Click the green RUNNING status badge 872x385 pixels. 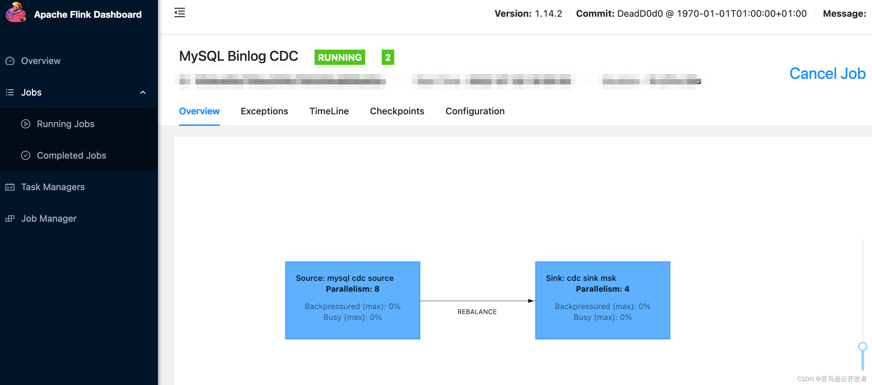[x=340, y=57]
